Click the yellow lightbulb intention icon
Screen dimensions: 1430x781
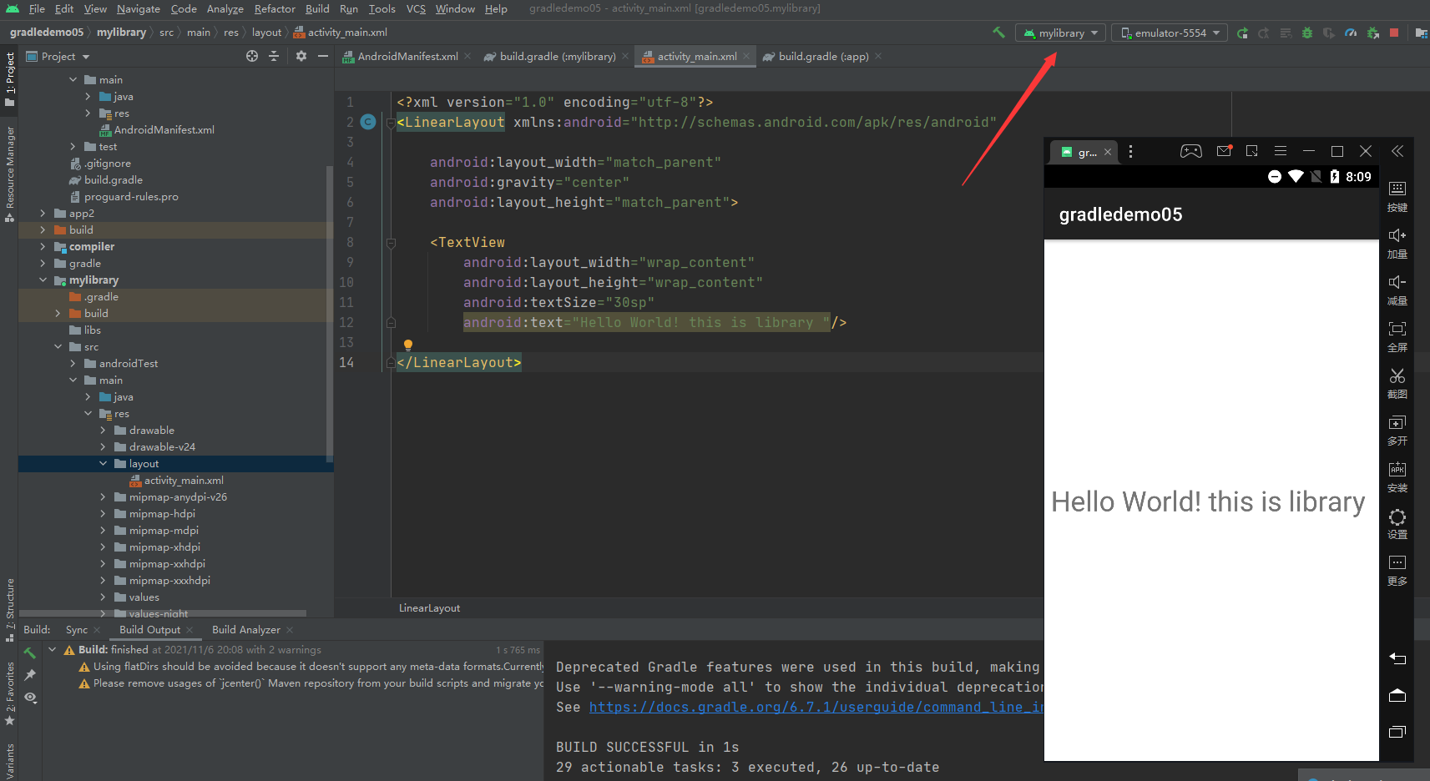pyautogui.click(x=408, y=345)
